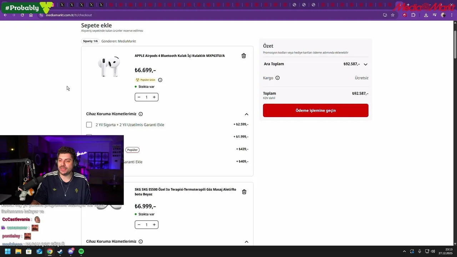Expand Ara Toplam details chevron
This screenshot has height=257, width=457.
click(x=365, y=64)
